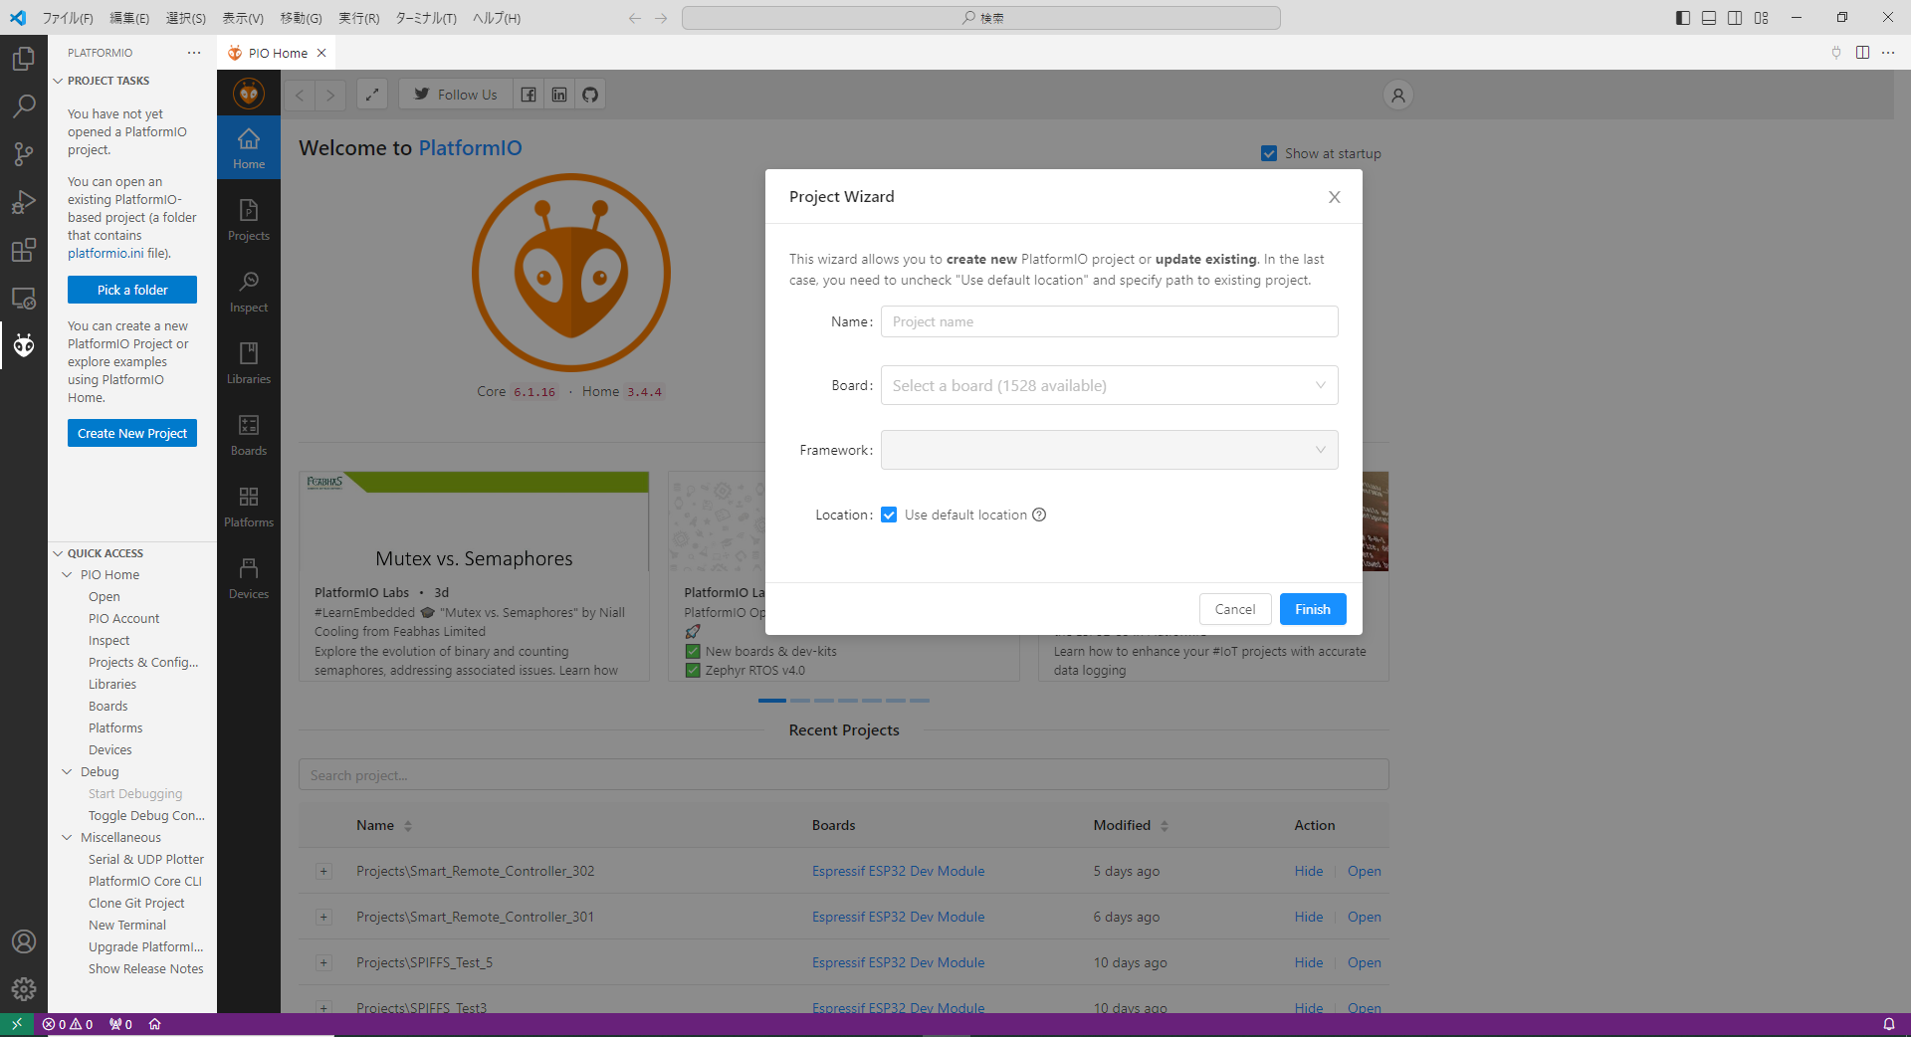Expand the Smart_Remote_Controller_302 project row

pos(323,872)
